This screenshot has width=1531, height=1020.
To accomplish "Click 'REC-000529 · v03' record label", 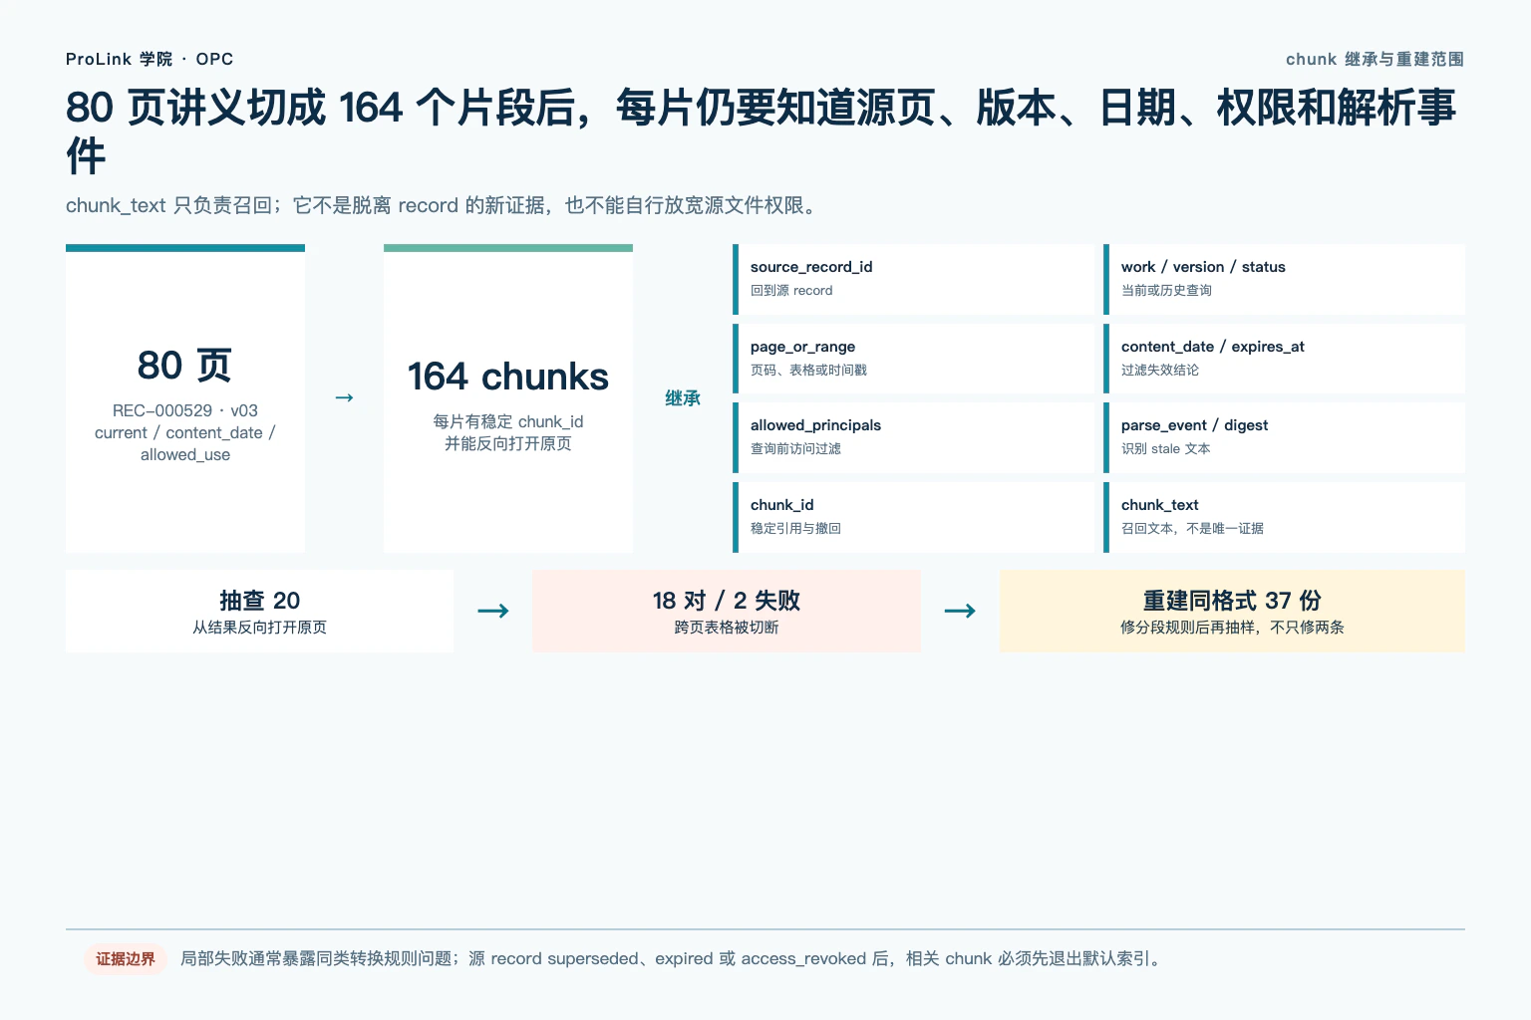I will pyautogui.click(x=185, y=410).
